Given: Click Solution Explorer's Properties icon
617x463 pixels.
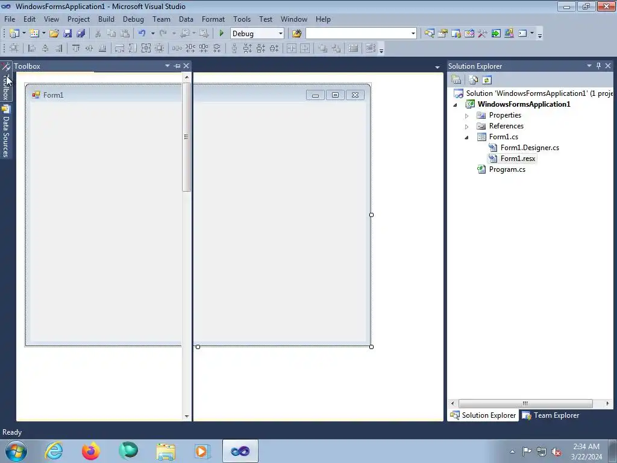Looking at the screenshot, I should (456, 80).
